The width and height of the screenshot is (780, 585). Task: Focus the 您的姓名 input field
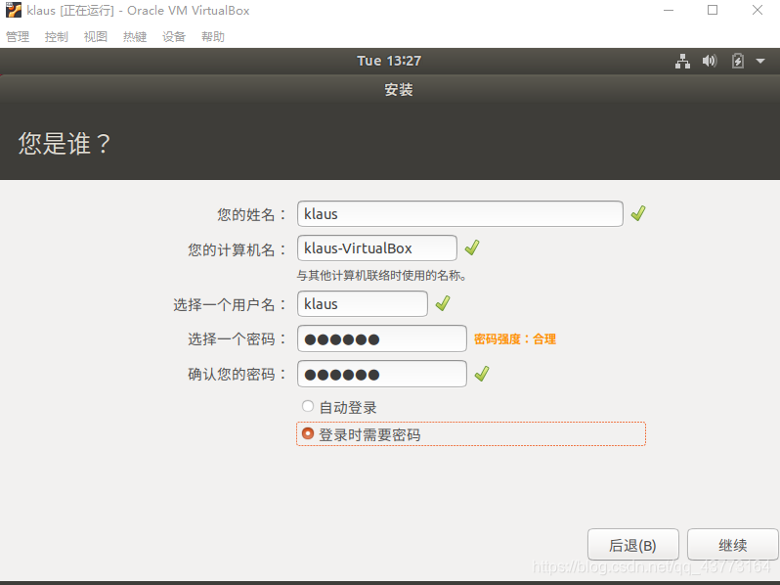tap(460, 213)
